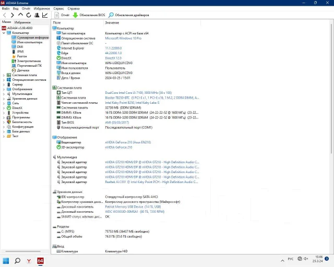Click the Отчёт report toolbar button
The height and width of the screenshot is (267, 334).
point(62,15)
